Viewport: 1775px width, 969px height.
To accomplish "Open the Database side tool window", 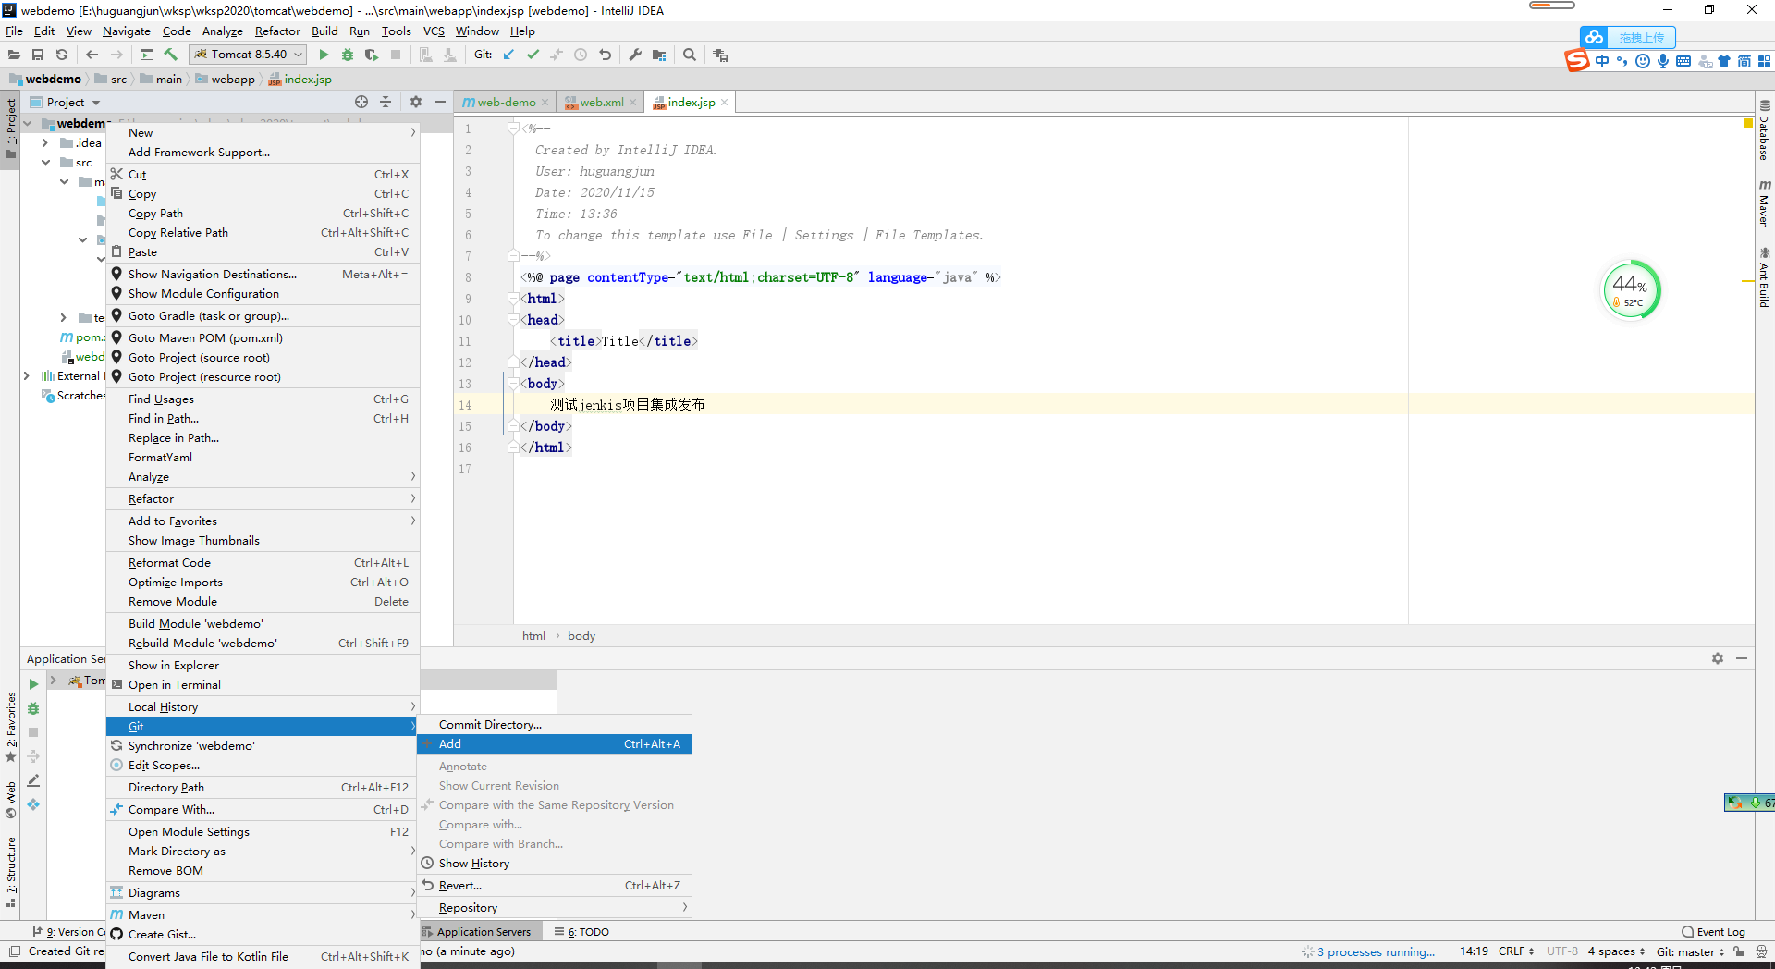I will click(x=1765, y=129).
